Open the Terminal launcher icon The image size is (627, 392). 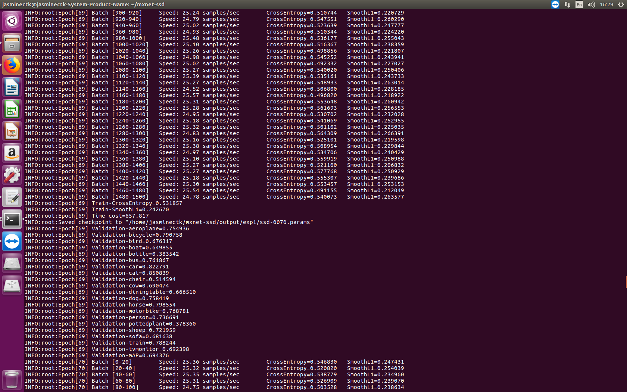pos(12,220)
